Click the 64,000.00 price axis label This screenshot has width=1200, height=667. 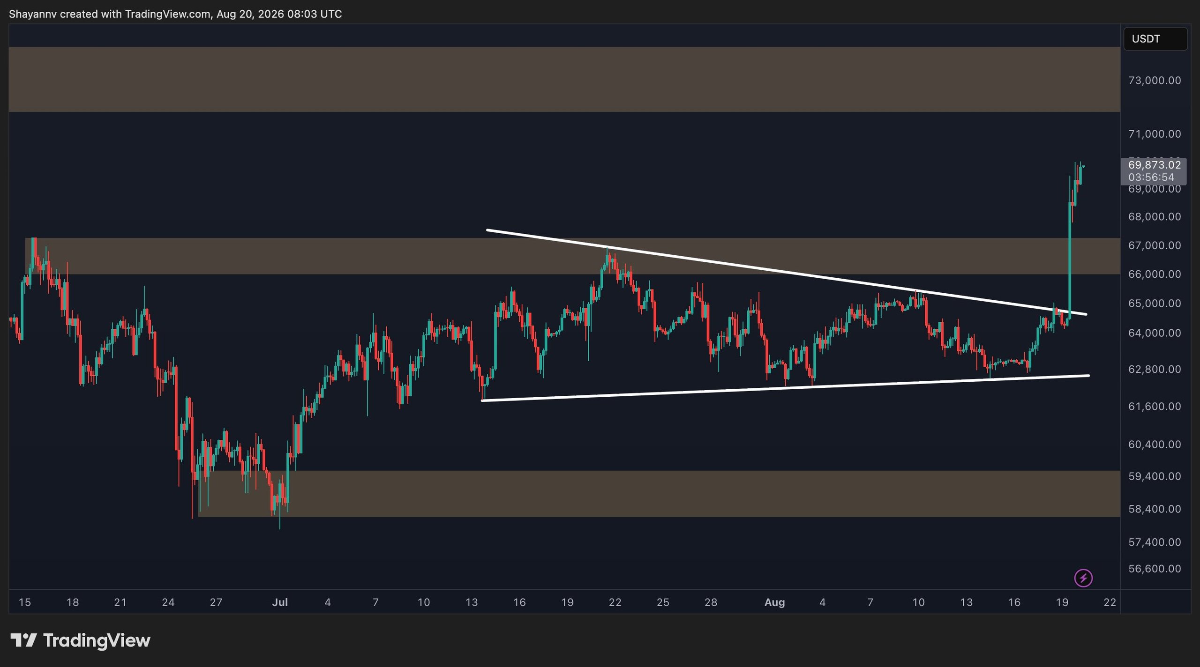(1155, 333)
